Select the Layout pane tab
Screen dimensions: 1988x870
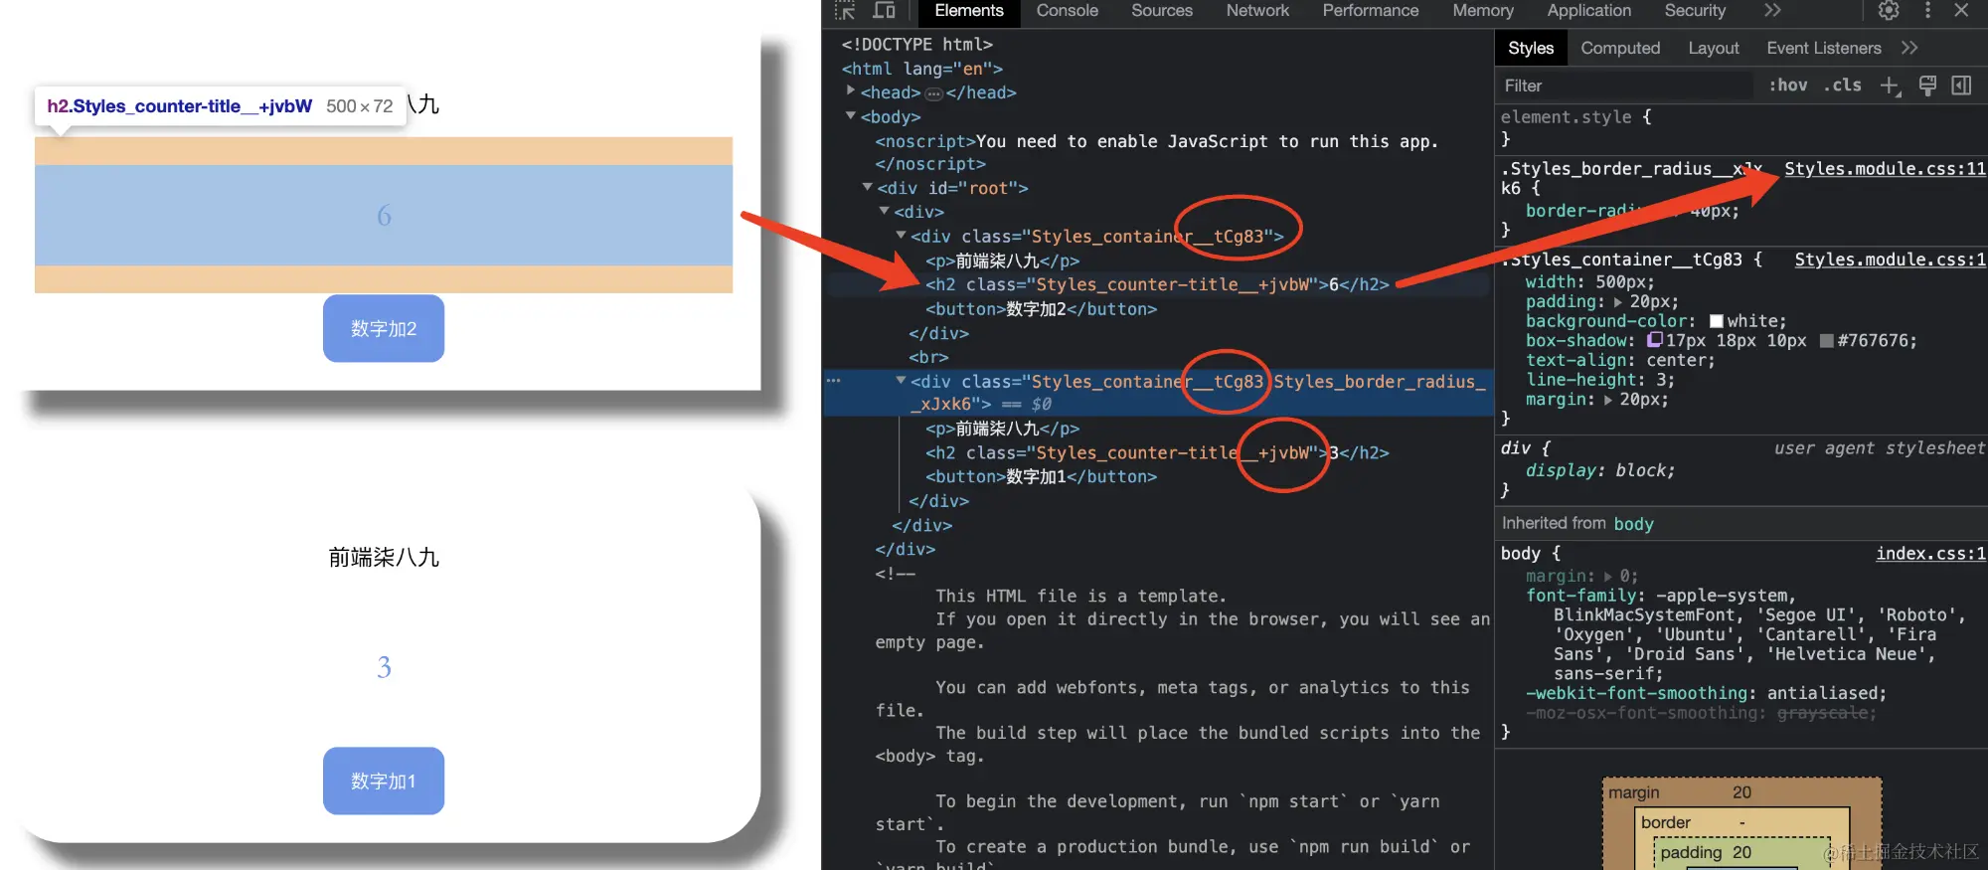(1713, 48)
